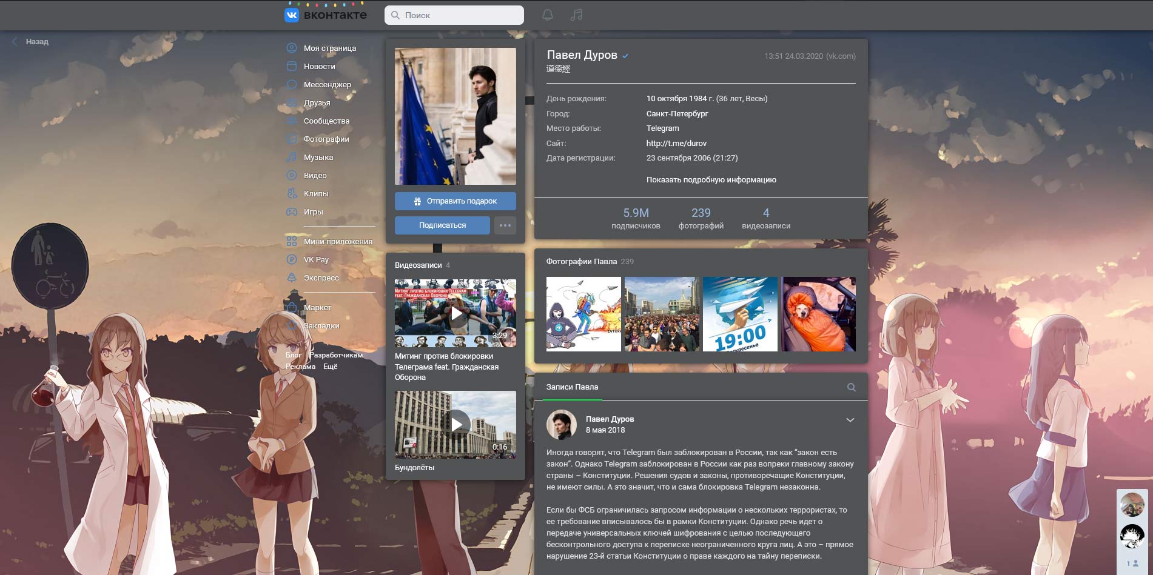Click the Communities sidebar icon

click(292, 121)
